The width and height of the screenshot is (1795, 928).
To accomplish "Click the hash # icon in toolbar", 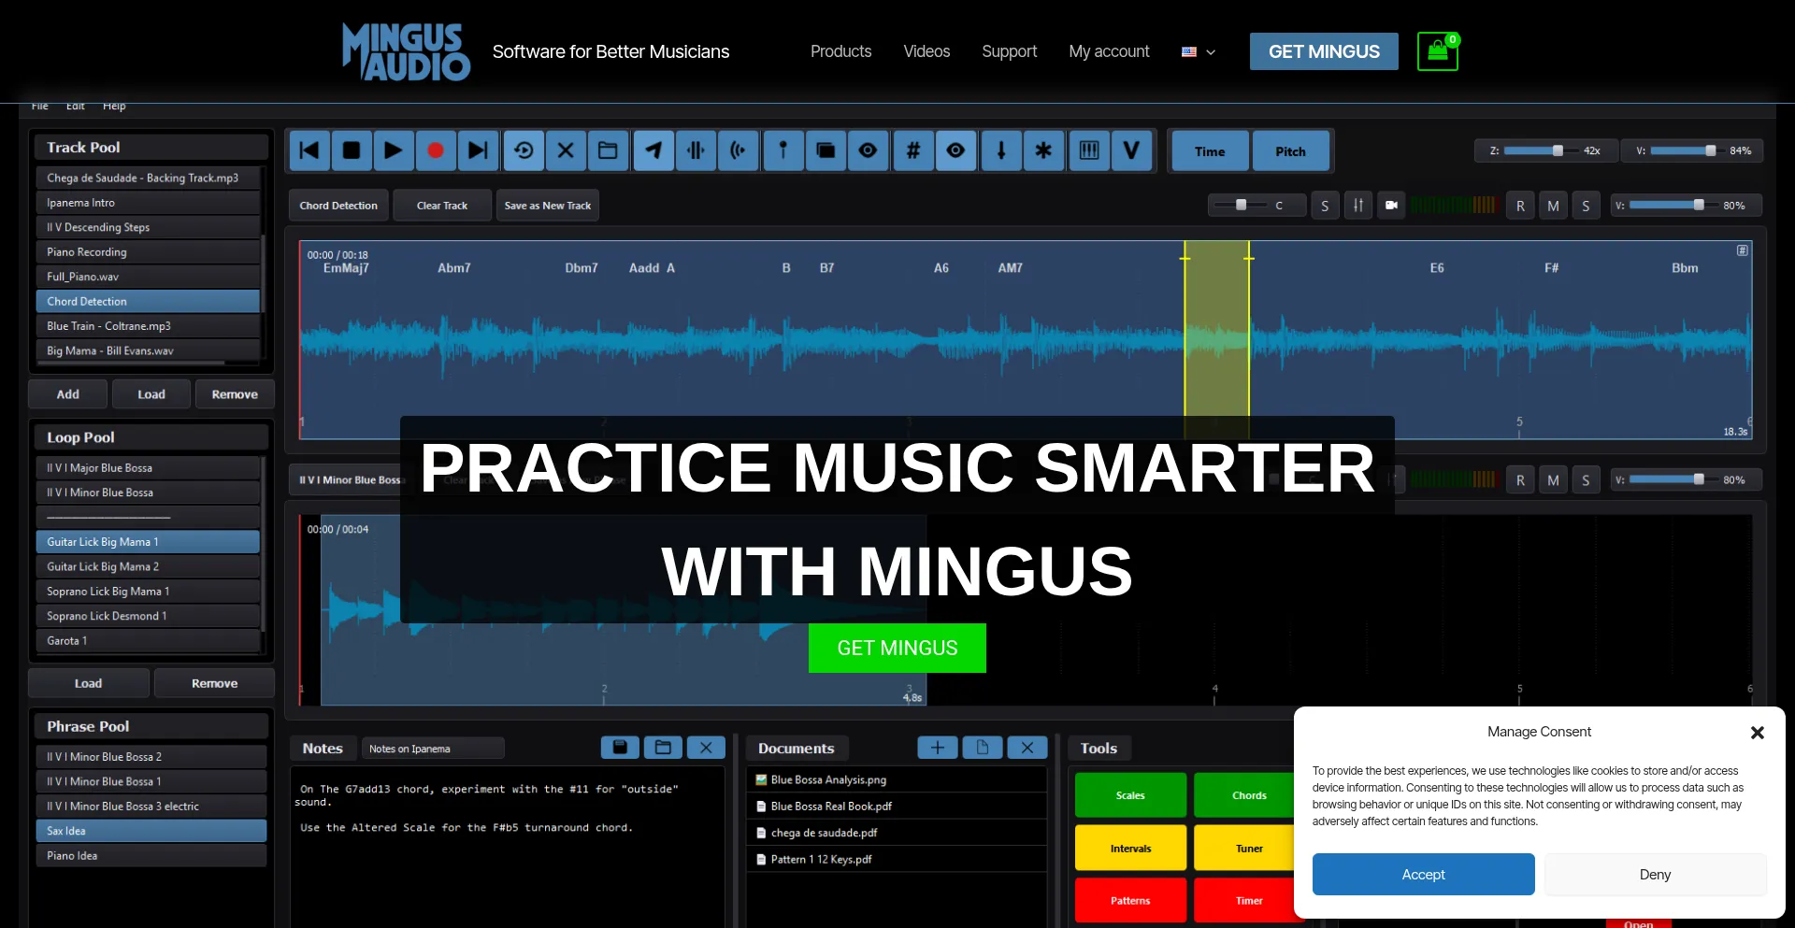I will (913, 150).
